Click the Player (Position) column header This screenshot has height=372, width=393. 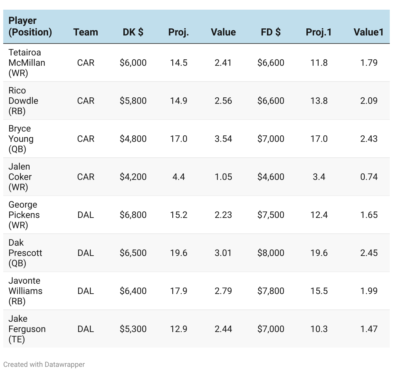click(30, 26)
